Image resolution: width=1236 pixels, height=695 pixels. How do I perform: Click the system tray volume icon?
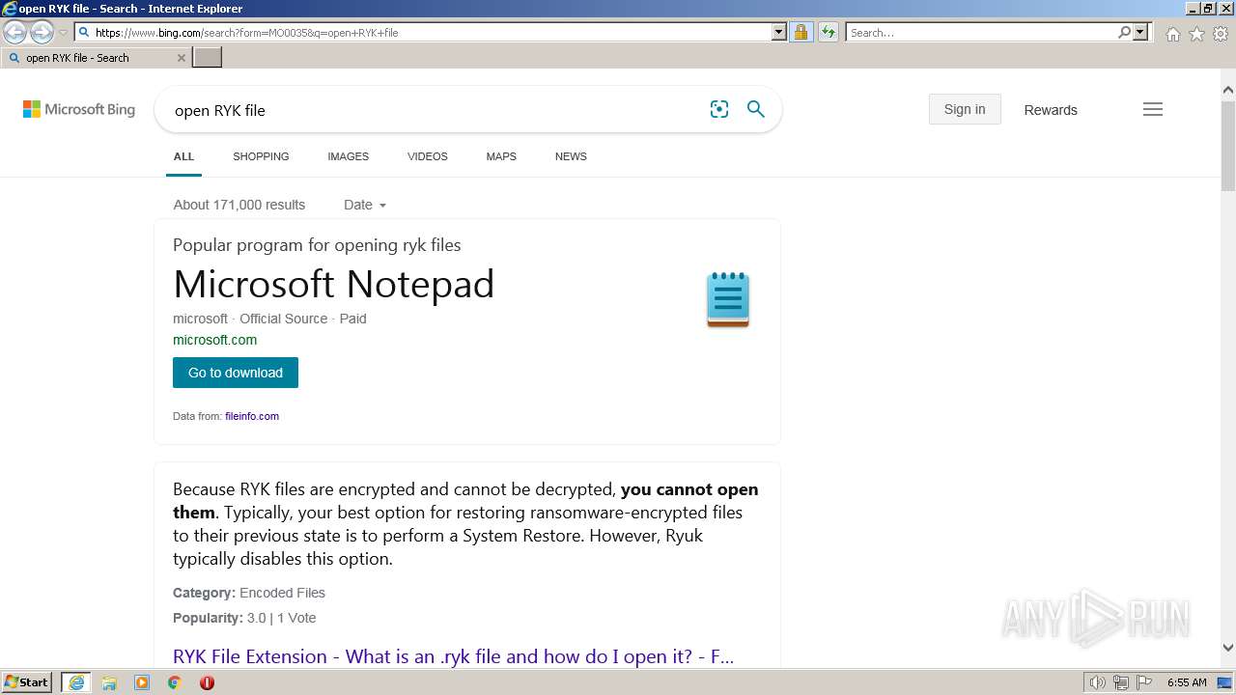1097,682
